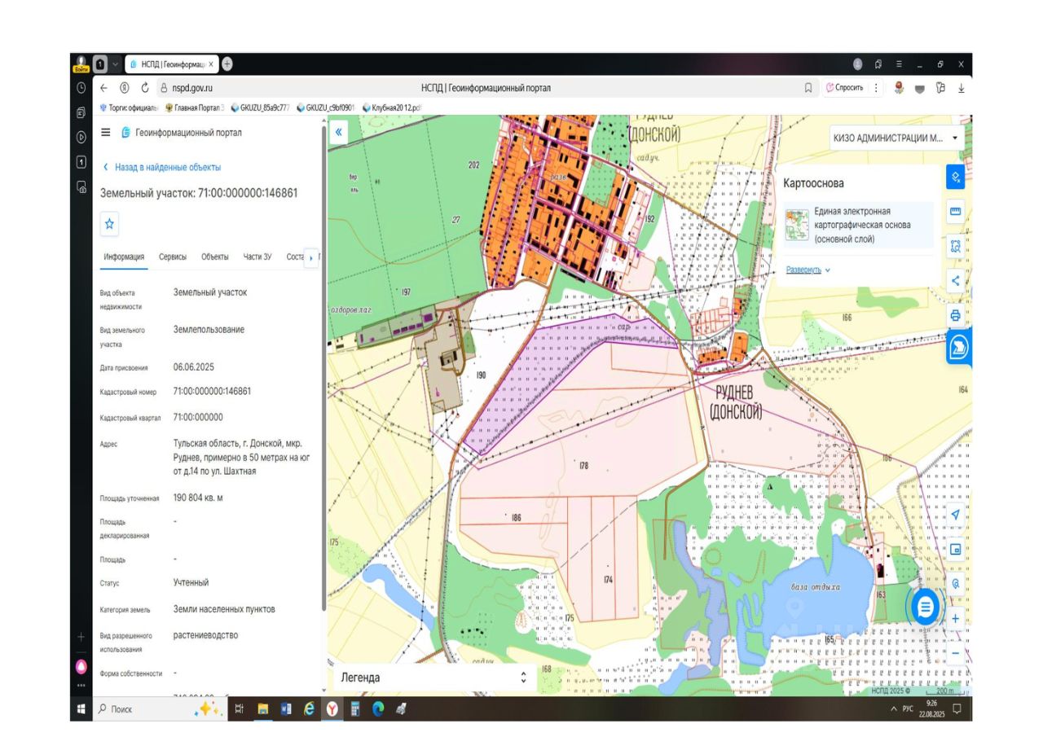The width and height of the screenshot is (1043, 737).
Task: Open the Клубная20 12.pdf bookmark
Action: tap(391, 107)
